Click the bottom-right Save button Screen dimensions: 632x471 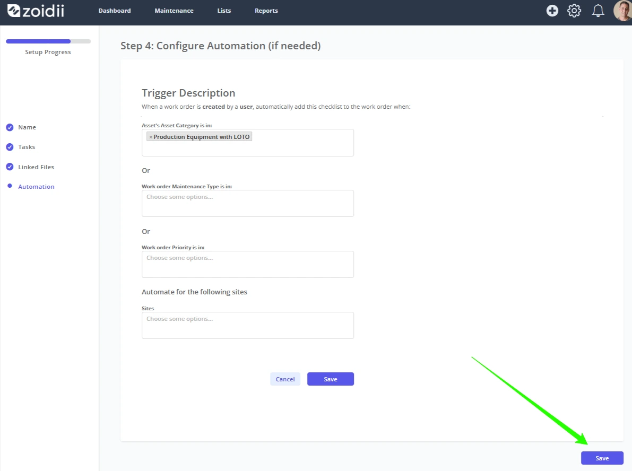(602, 458)
